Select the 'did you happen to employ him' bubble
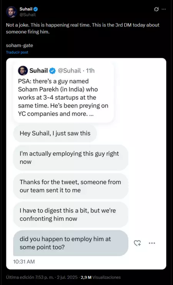 point(71,243)
